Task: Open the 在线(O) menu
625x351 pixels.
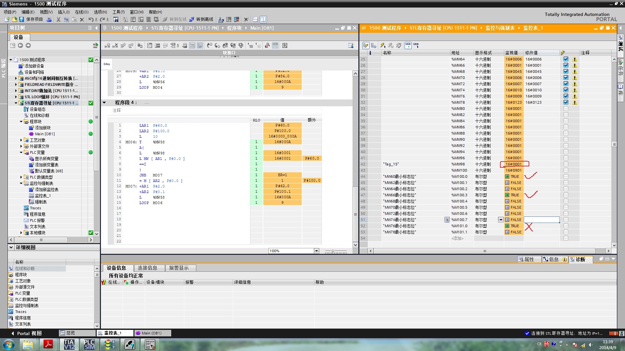Action: [x=81, y=12]
